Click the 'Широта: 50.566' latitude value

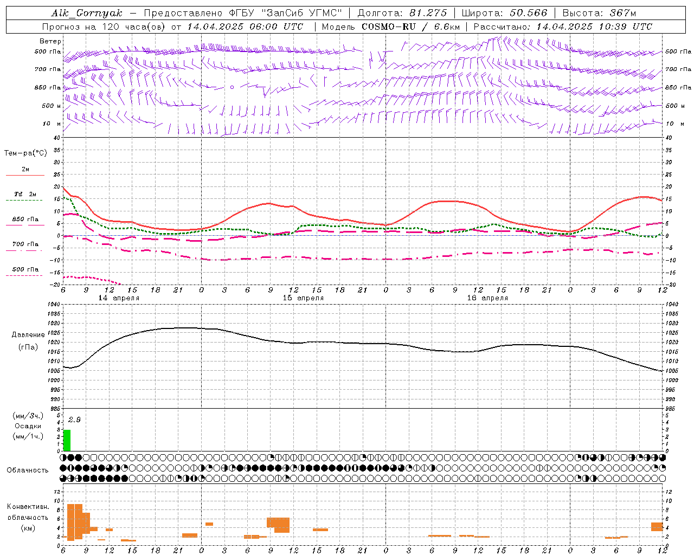point(504,13)
